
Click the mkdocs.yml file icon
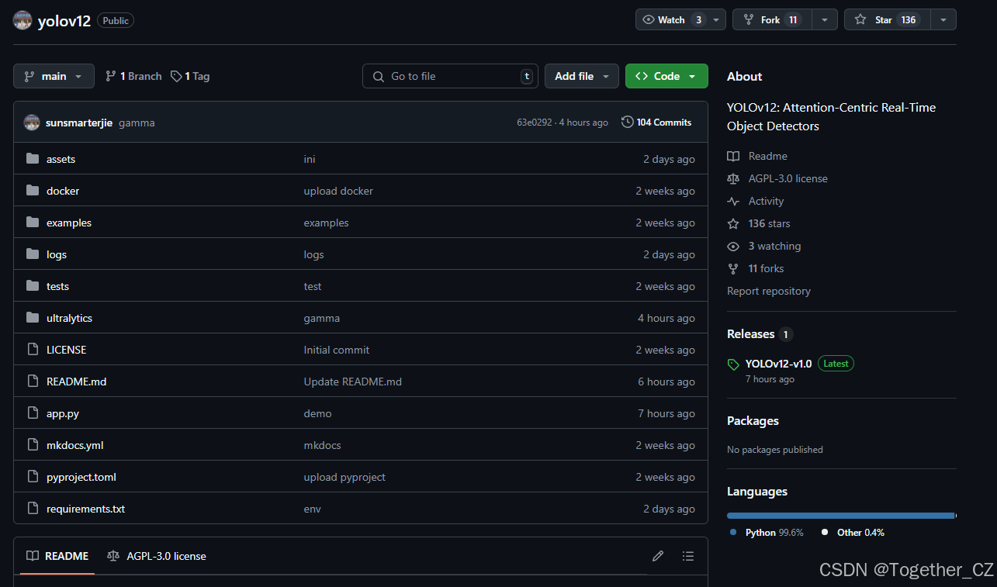tap(33, 445)
